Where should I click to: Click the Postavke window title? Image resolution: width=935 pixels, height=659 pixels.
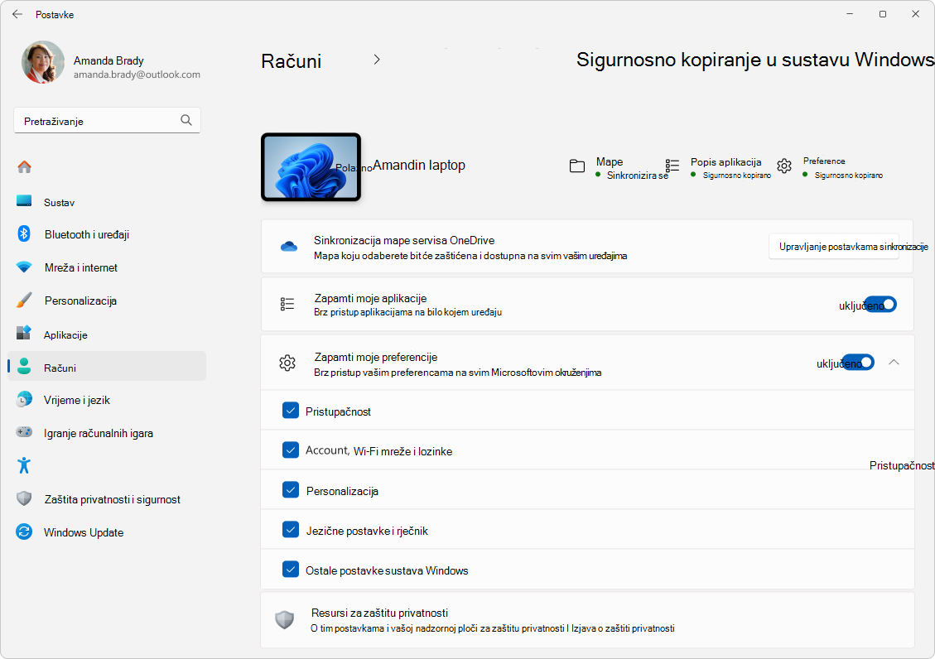55,14
